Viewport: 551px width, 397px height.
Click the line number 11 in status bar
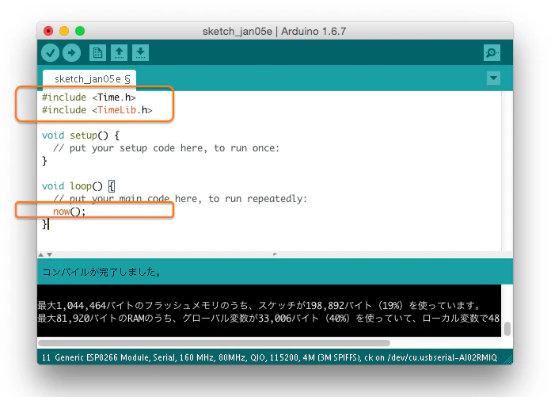tap(46, 357)
